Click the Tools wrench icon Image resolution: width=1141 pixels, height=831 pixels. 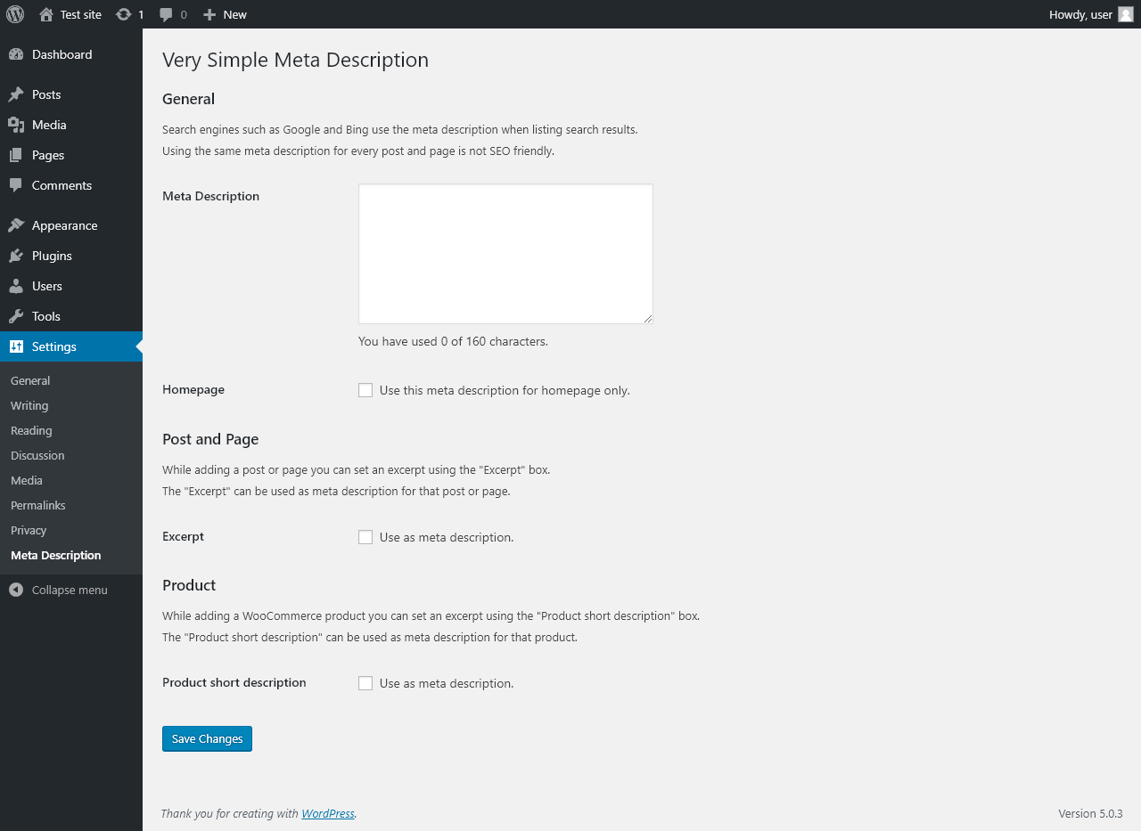point(16,316)
